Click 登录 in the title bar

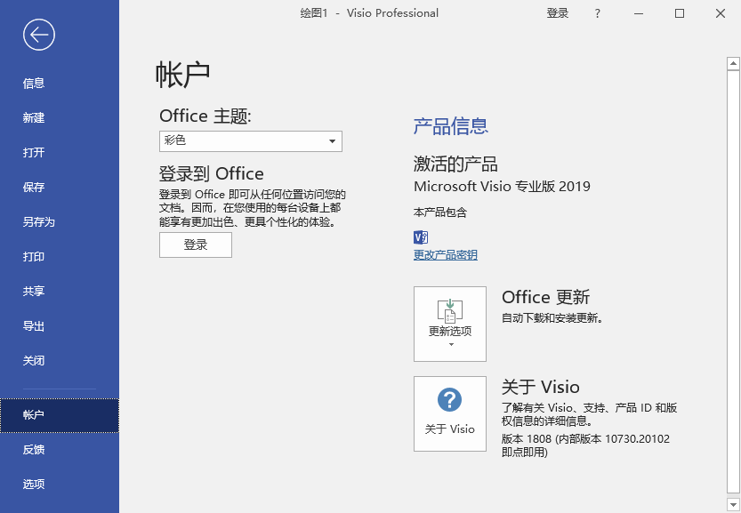[x=558, y=13]
